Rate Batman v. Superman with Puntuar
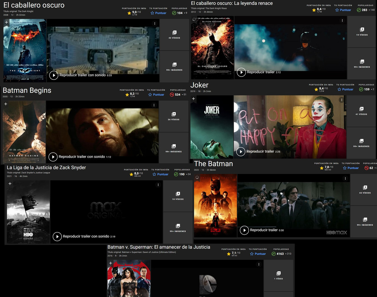Viewport: 377px width, 297px height. (258, 254)
